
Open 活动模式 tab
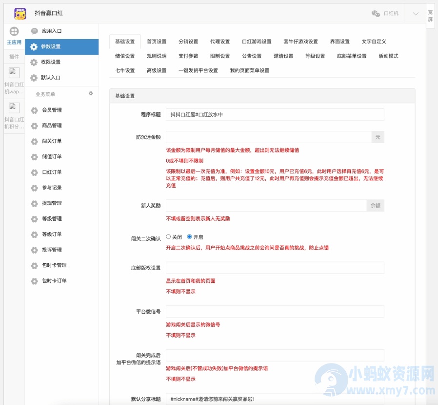coord(388,56)
